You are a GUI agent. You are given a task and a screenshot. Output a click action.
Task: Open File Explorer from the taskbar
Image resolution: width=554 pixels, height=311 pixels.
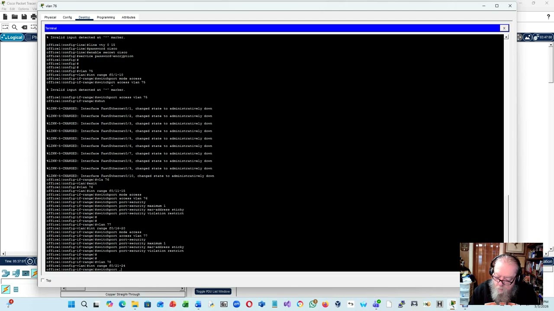pos(135,305)
